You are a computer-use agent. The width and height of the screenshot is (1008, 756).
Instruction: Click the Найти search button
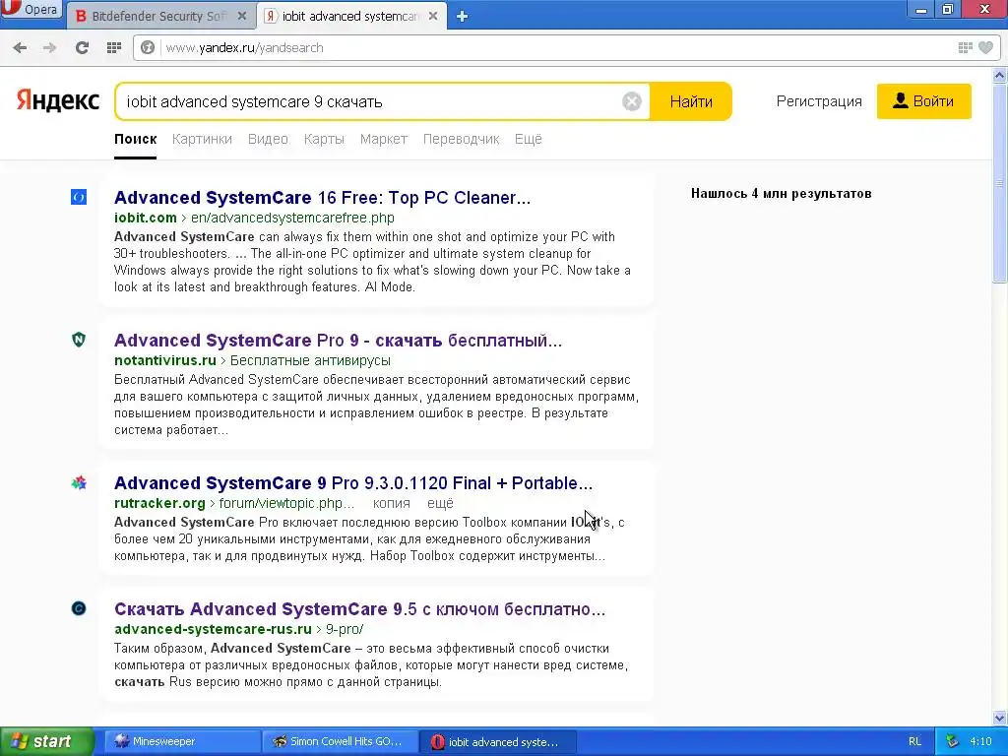[691, 101]
